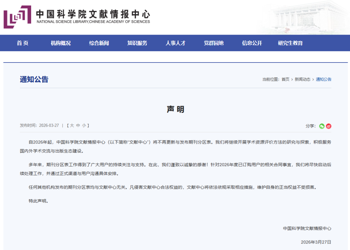Open the 信息公开 menu item
This screenshot has width=350, height=250.
pyautogui.click(x=252, y=43)
